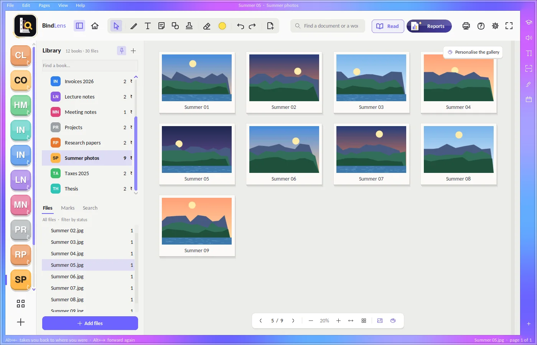537x345 pixels.
Task: Undo the last action
Action: point(240,26)
